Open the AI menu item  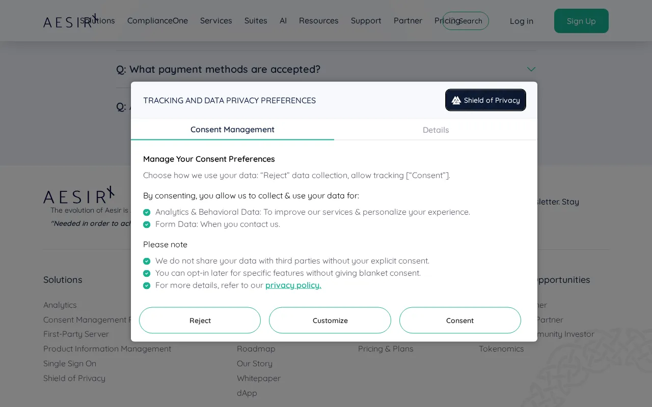[x=283, y=21]
